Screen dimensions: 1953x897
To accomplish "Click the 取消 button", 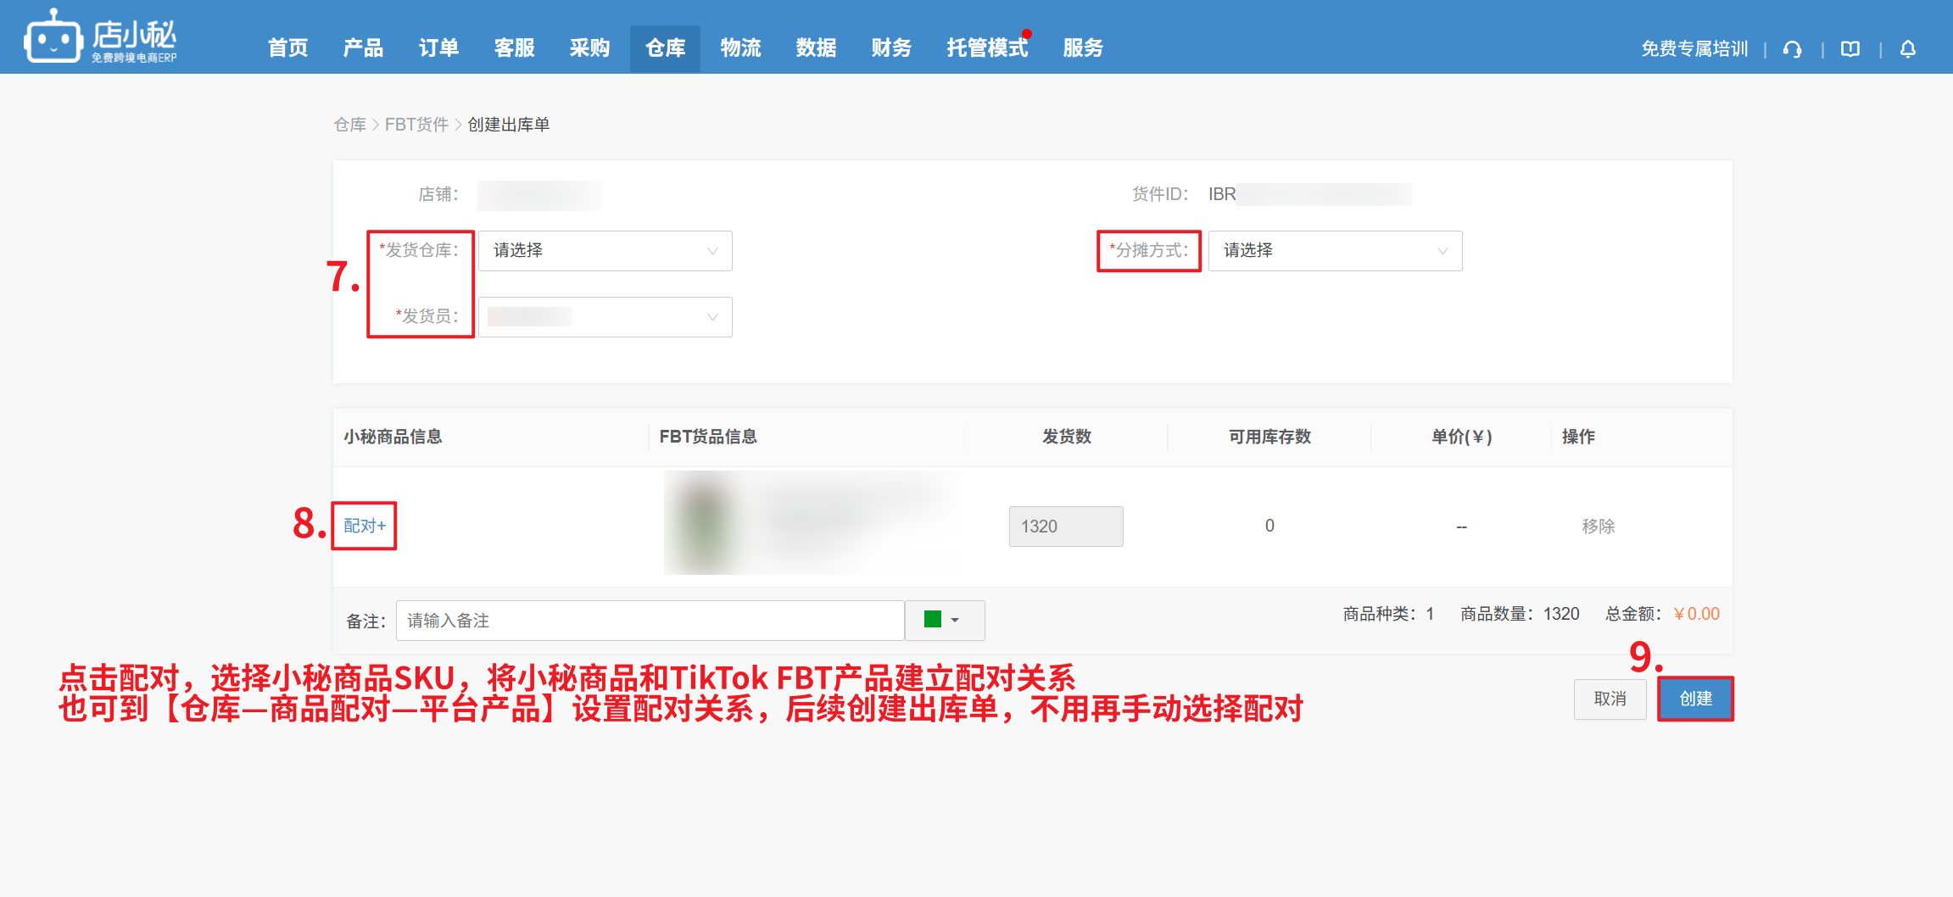I will pos(1610,699).
